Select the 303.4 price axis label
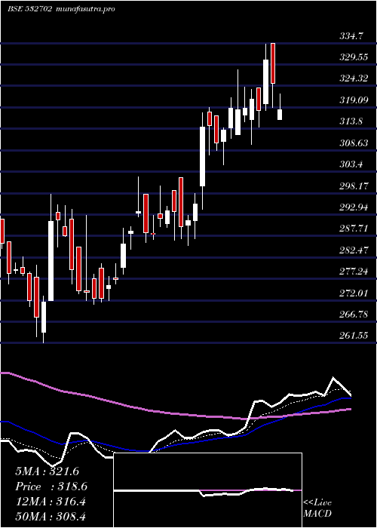This screenshot has height=528, width=377. point(352,164)
